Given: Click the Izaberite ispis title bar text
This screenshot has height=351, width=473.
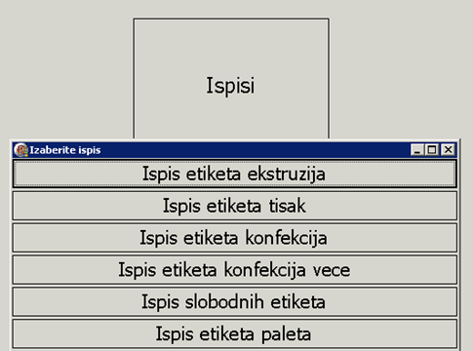Looking at the screenshot, I should click(x=65, y=150).
